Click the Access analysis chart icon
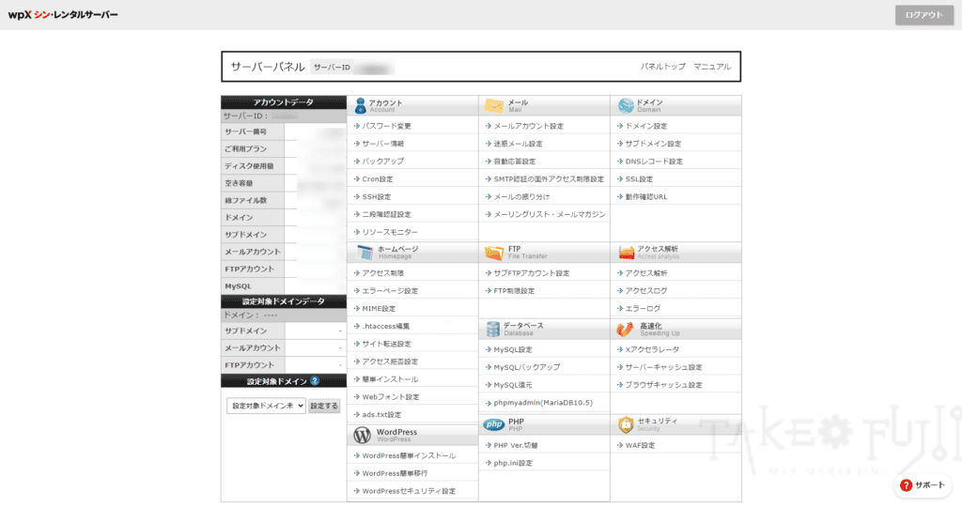The width and height of the screenshot is (962, 508). (626, 253)
